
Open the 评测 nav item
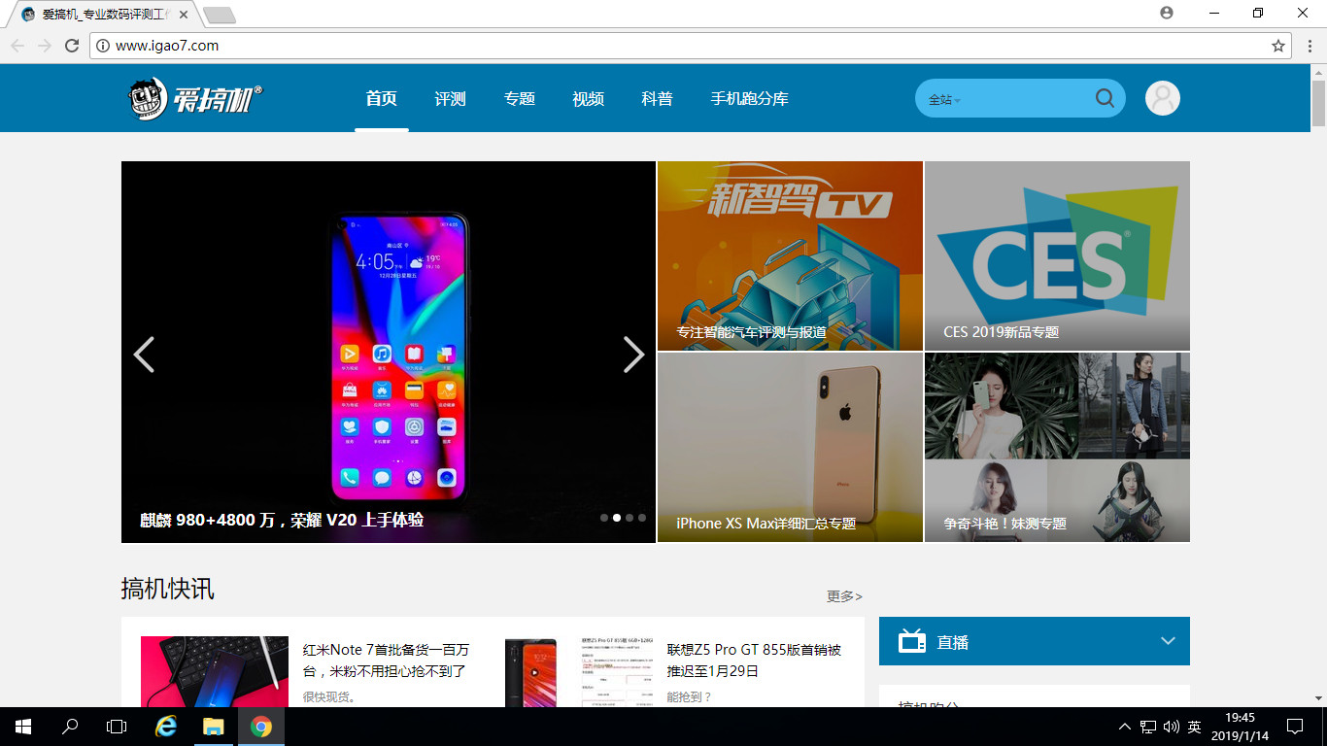(450, 98)
